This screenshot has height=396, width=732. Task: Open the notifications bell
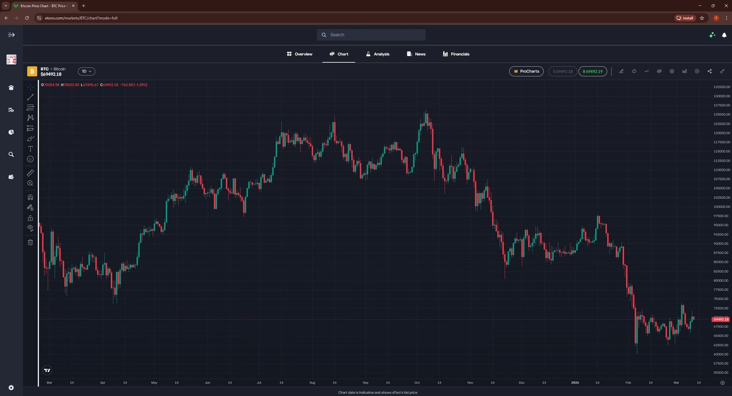coord(724,35)
